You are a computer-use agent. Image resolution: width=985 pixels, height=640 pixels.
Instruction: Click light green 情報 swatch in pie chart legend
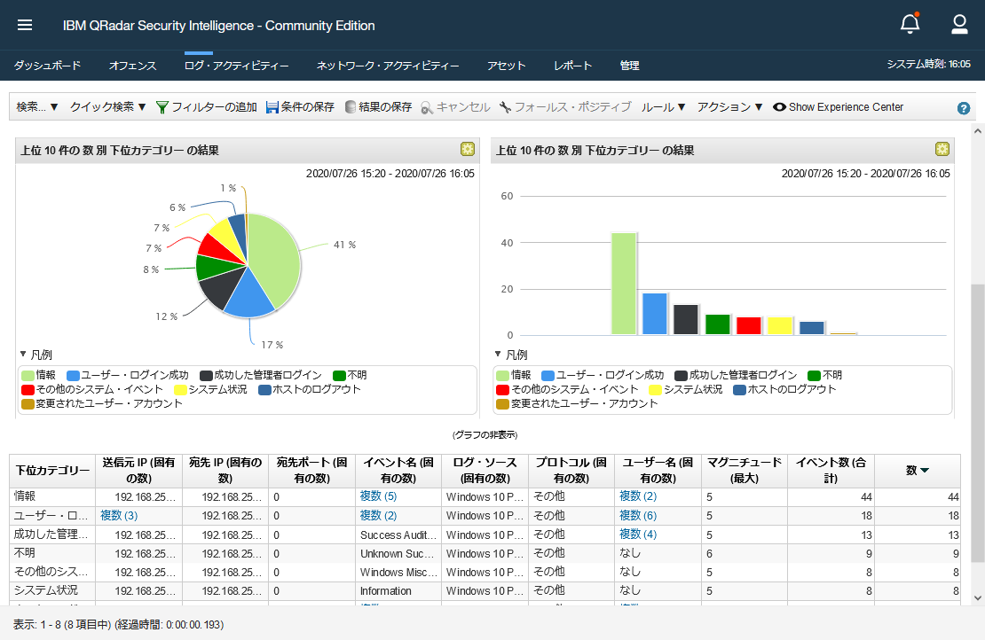pyautogui.click(x=28, y=375)
